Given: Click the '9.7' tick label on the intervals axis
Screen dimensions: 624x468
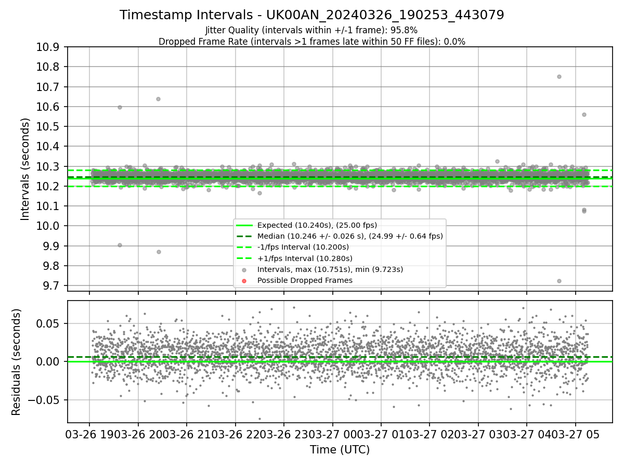Looking at the screenshot, I should (x=52, y=286).
